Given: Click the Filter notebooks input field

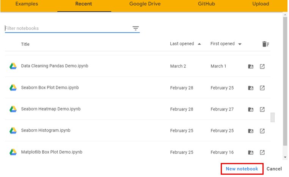Looking at the screenshot, I should [66, 28].
